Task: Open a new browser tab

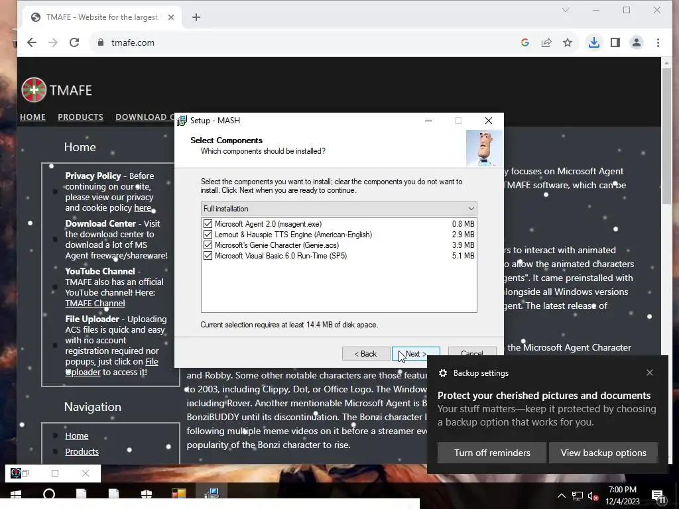Action: coord(196,17)
